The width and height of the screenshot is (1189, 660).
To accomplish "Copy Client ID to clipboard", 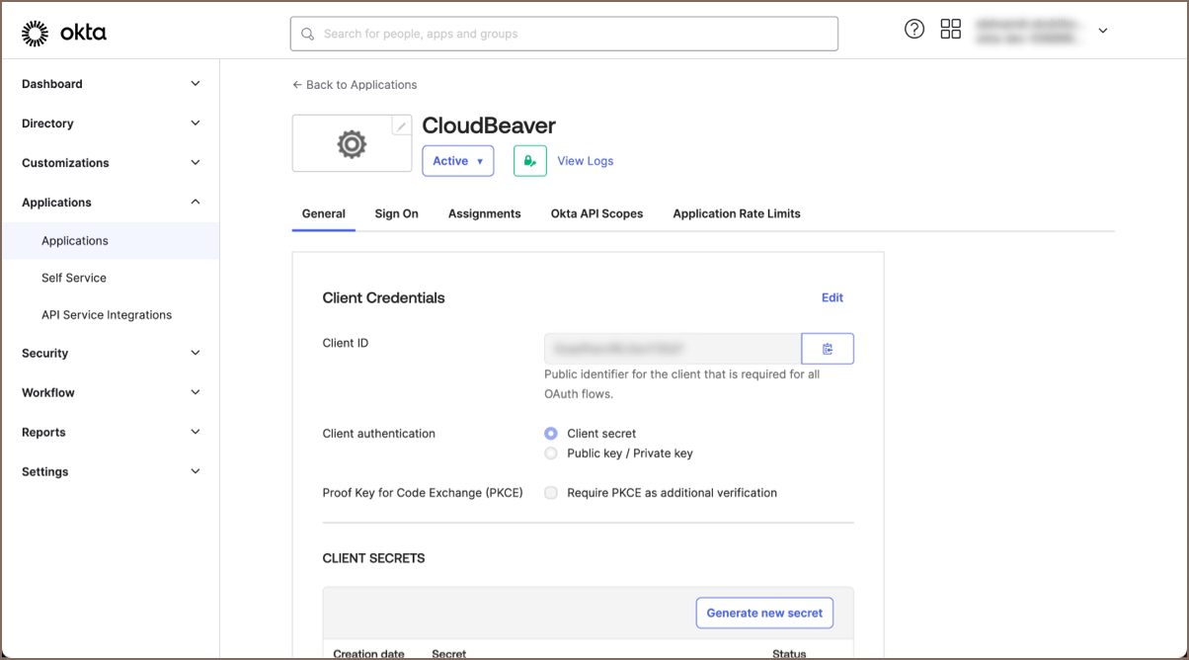I will click(828, 349).
